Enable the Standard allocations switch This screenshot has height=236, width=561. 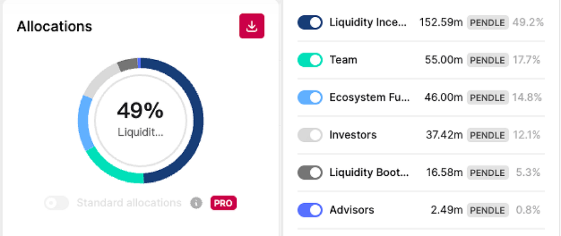[x=57, y=203]
